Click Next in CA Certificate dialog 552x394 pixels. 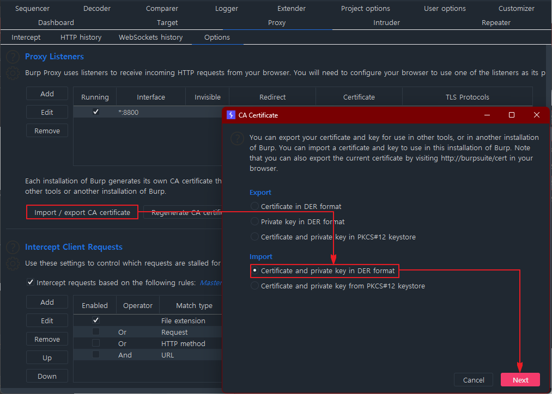click(x=520, y=380)
